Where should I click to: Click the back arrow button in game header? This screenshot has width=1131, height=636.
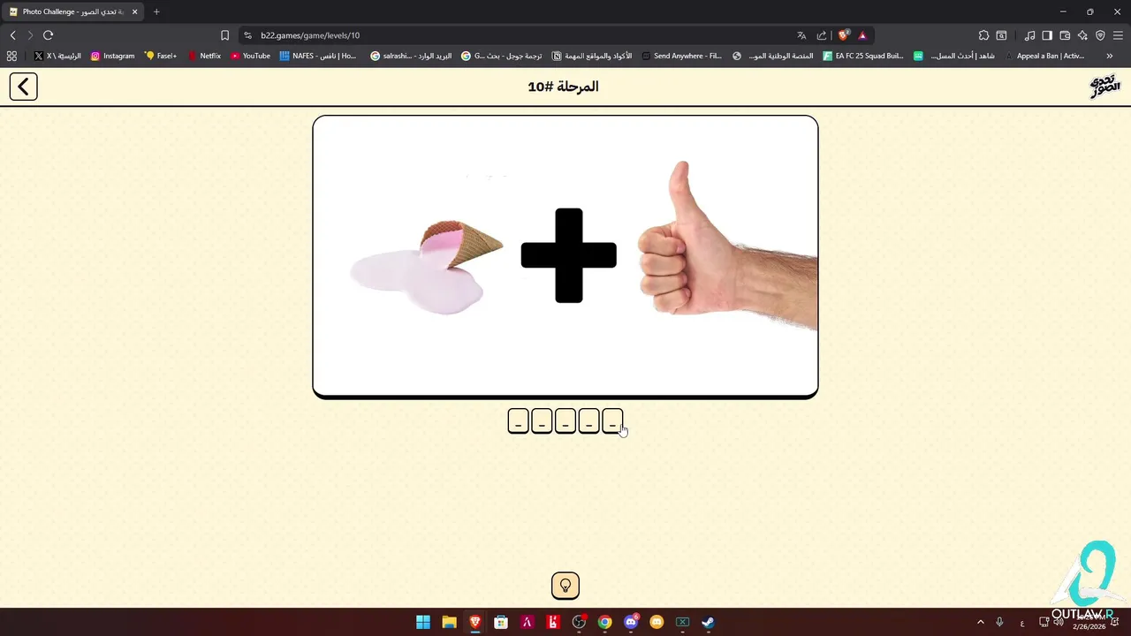tap(24, 87)
